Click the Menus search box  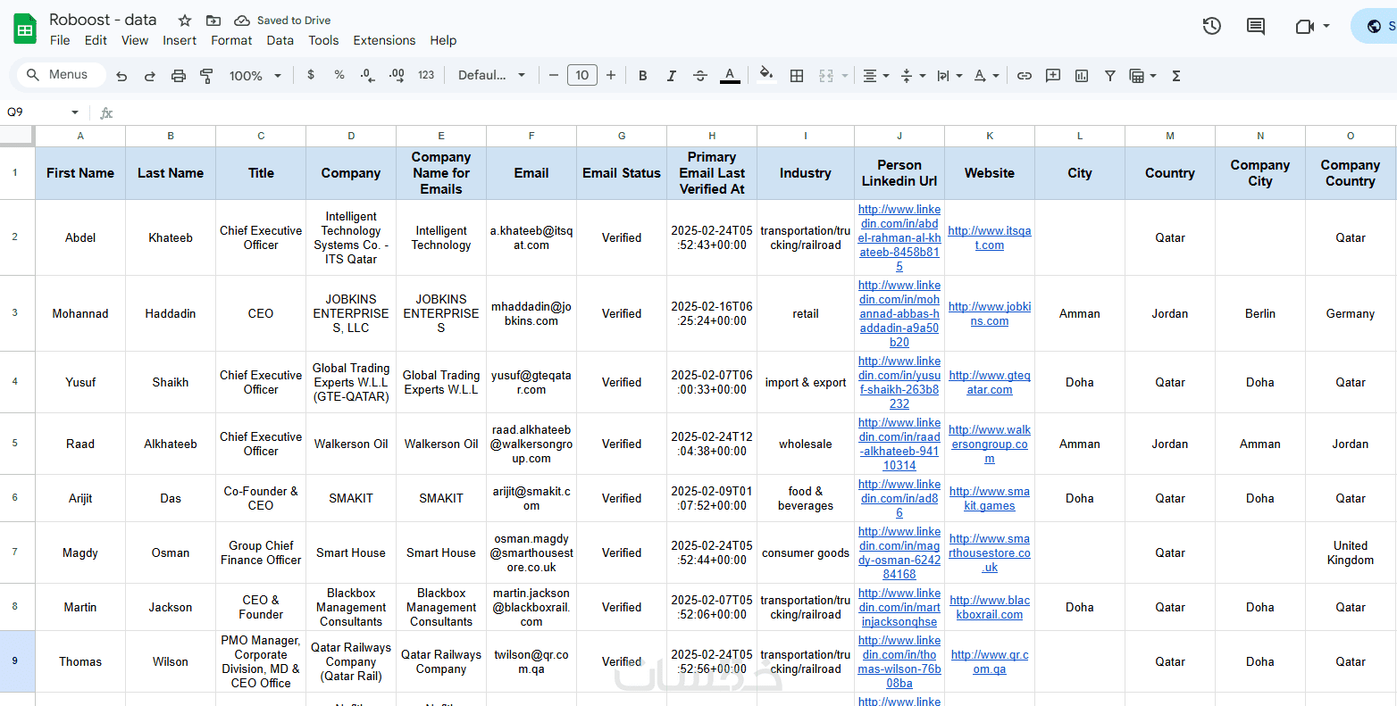(x=60, y=75)
